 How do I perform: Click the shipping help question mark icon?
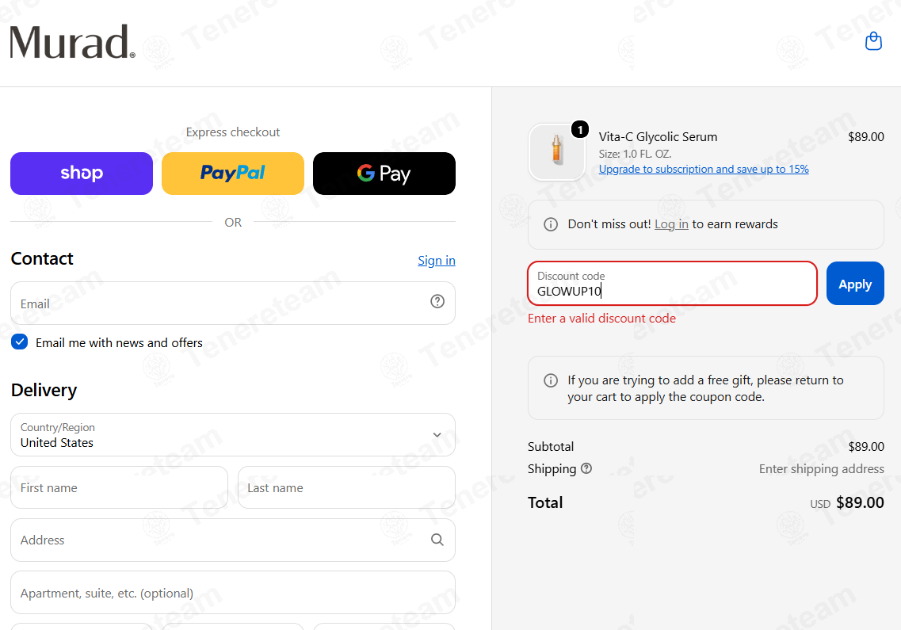(586, 468)
